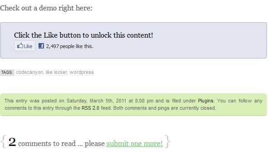Open the Plugins category link
The width and height of the screenshot is (271, 165).
coord(205,101)
